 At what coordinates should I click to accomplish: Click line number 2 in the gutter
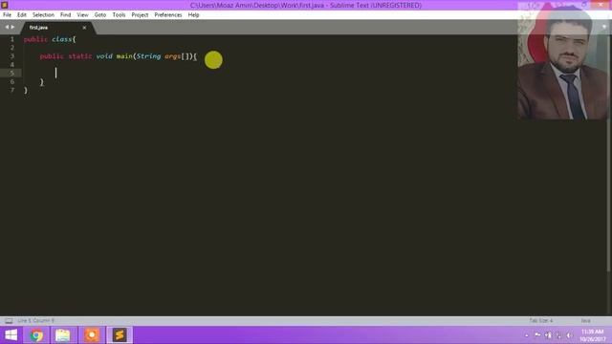12,48
